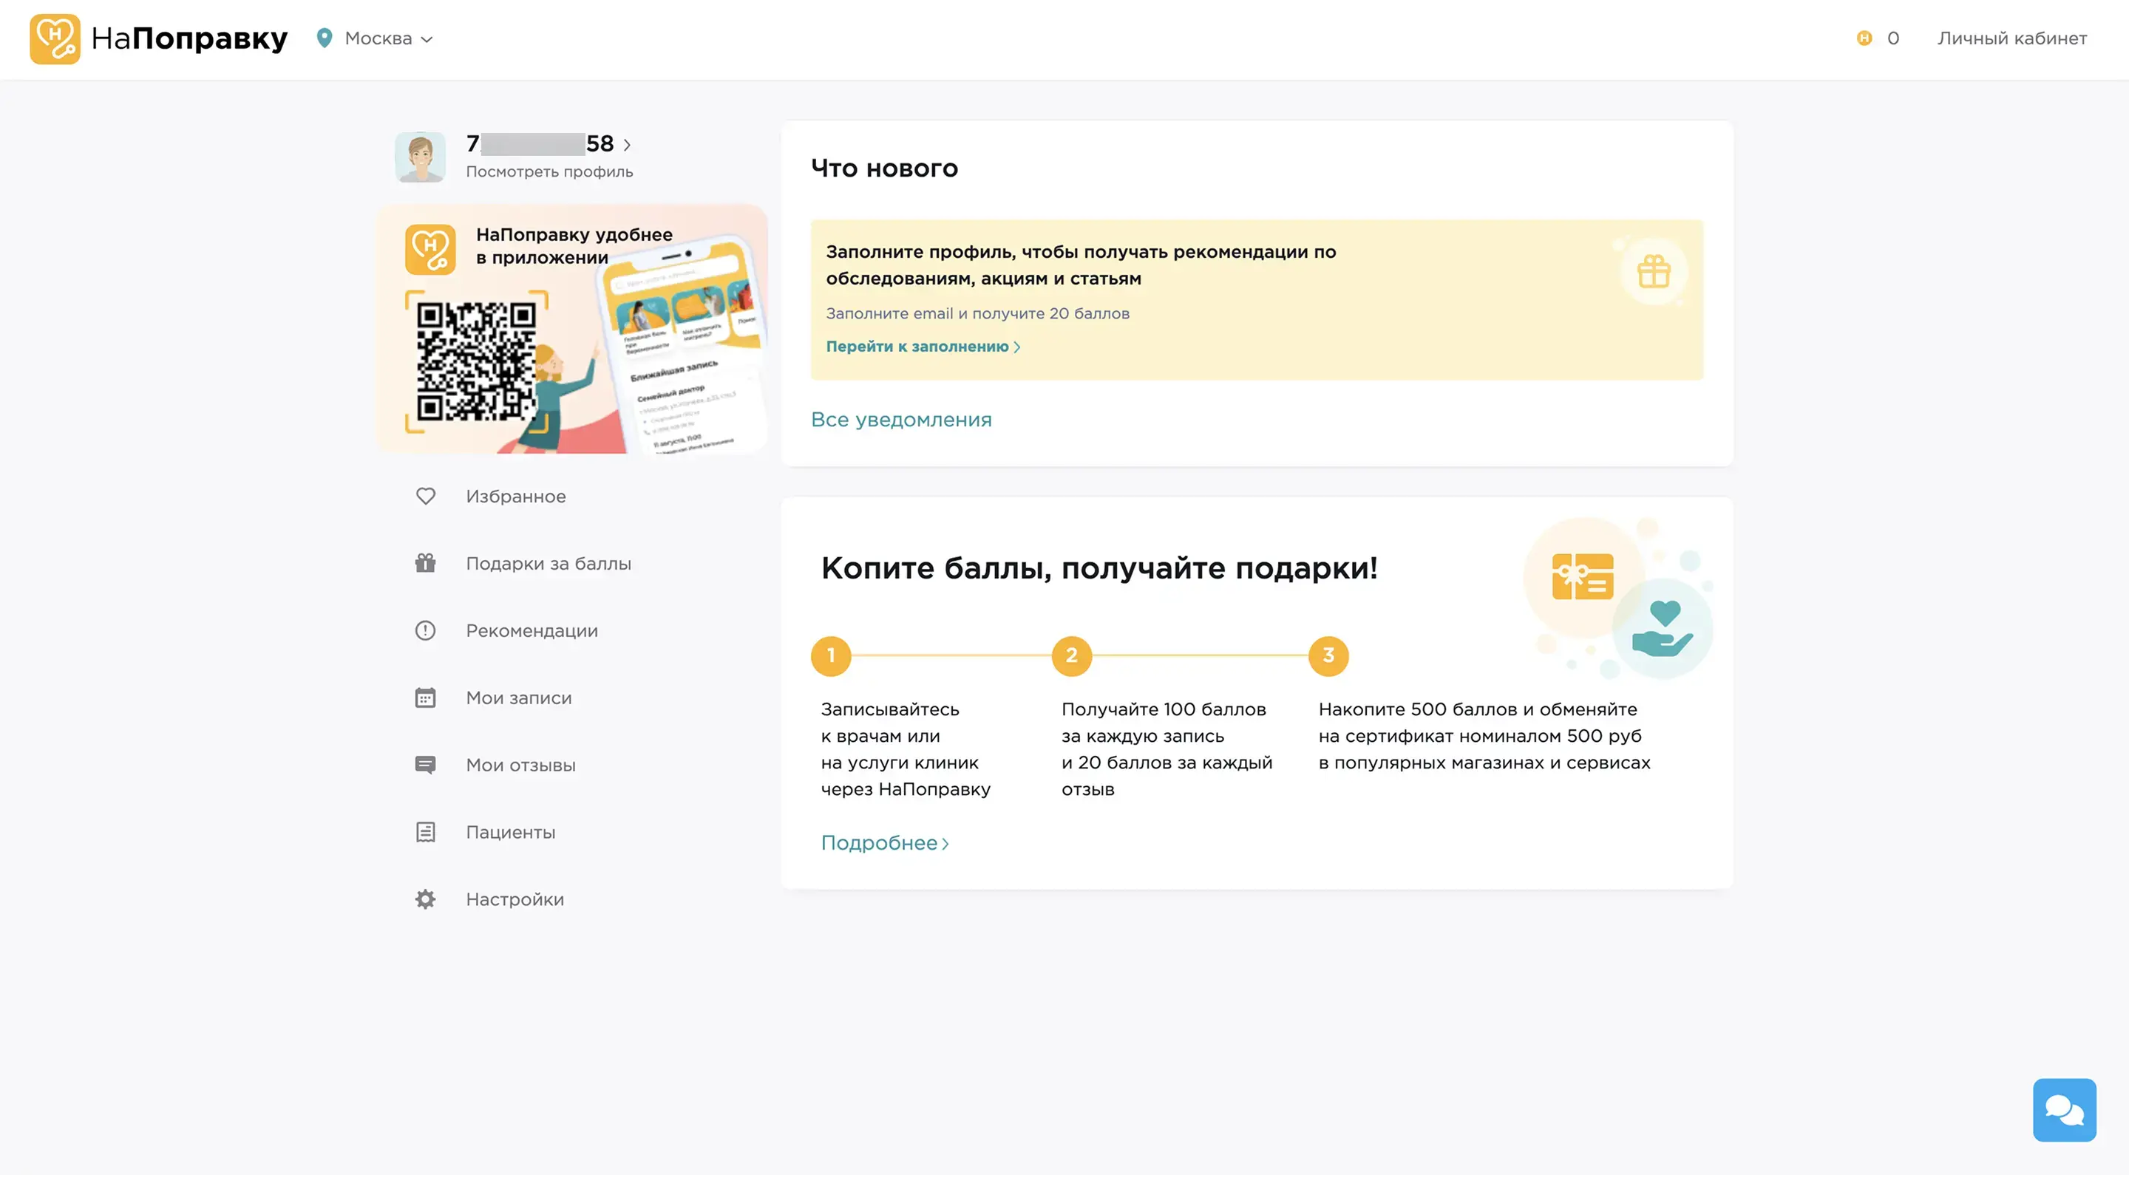
Task: Open Личный кабинет in the header
Action: point(2011,38)
